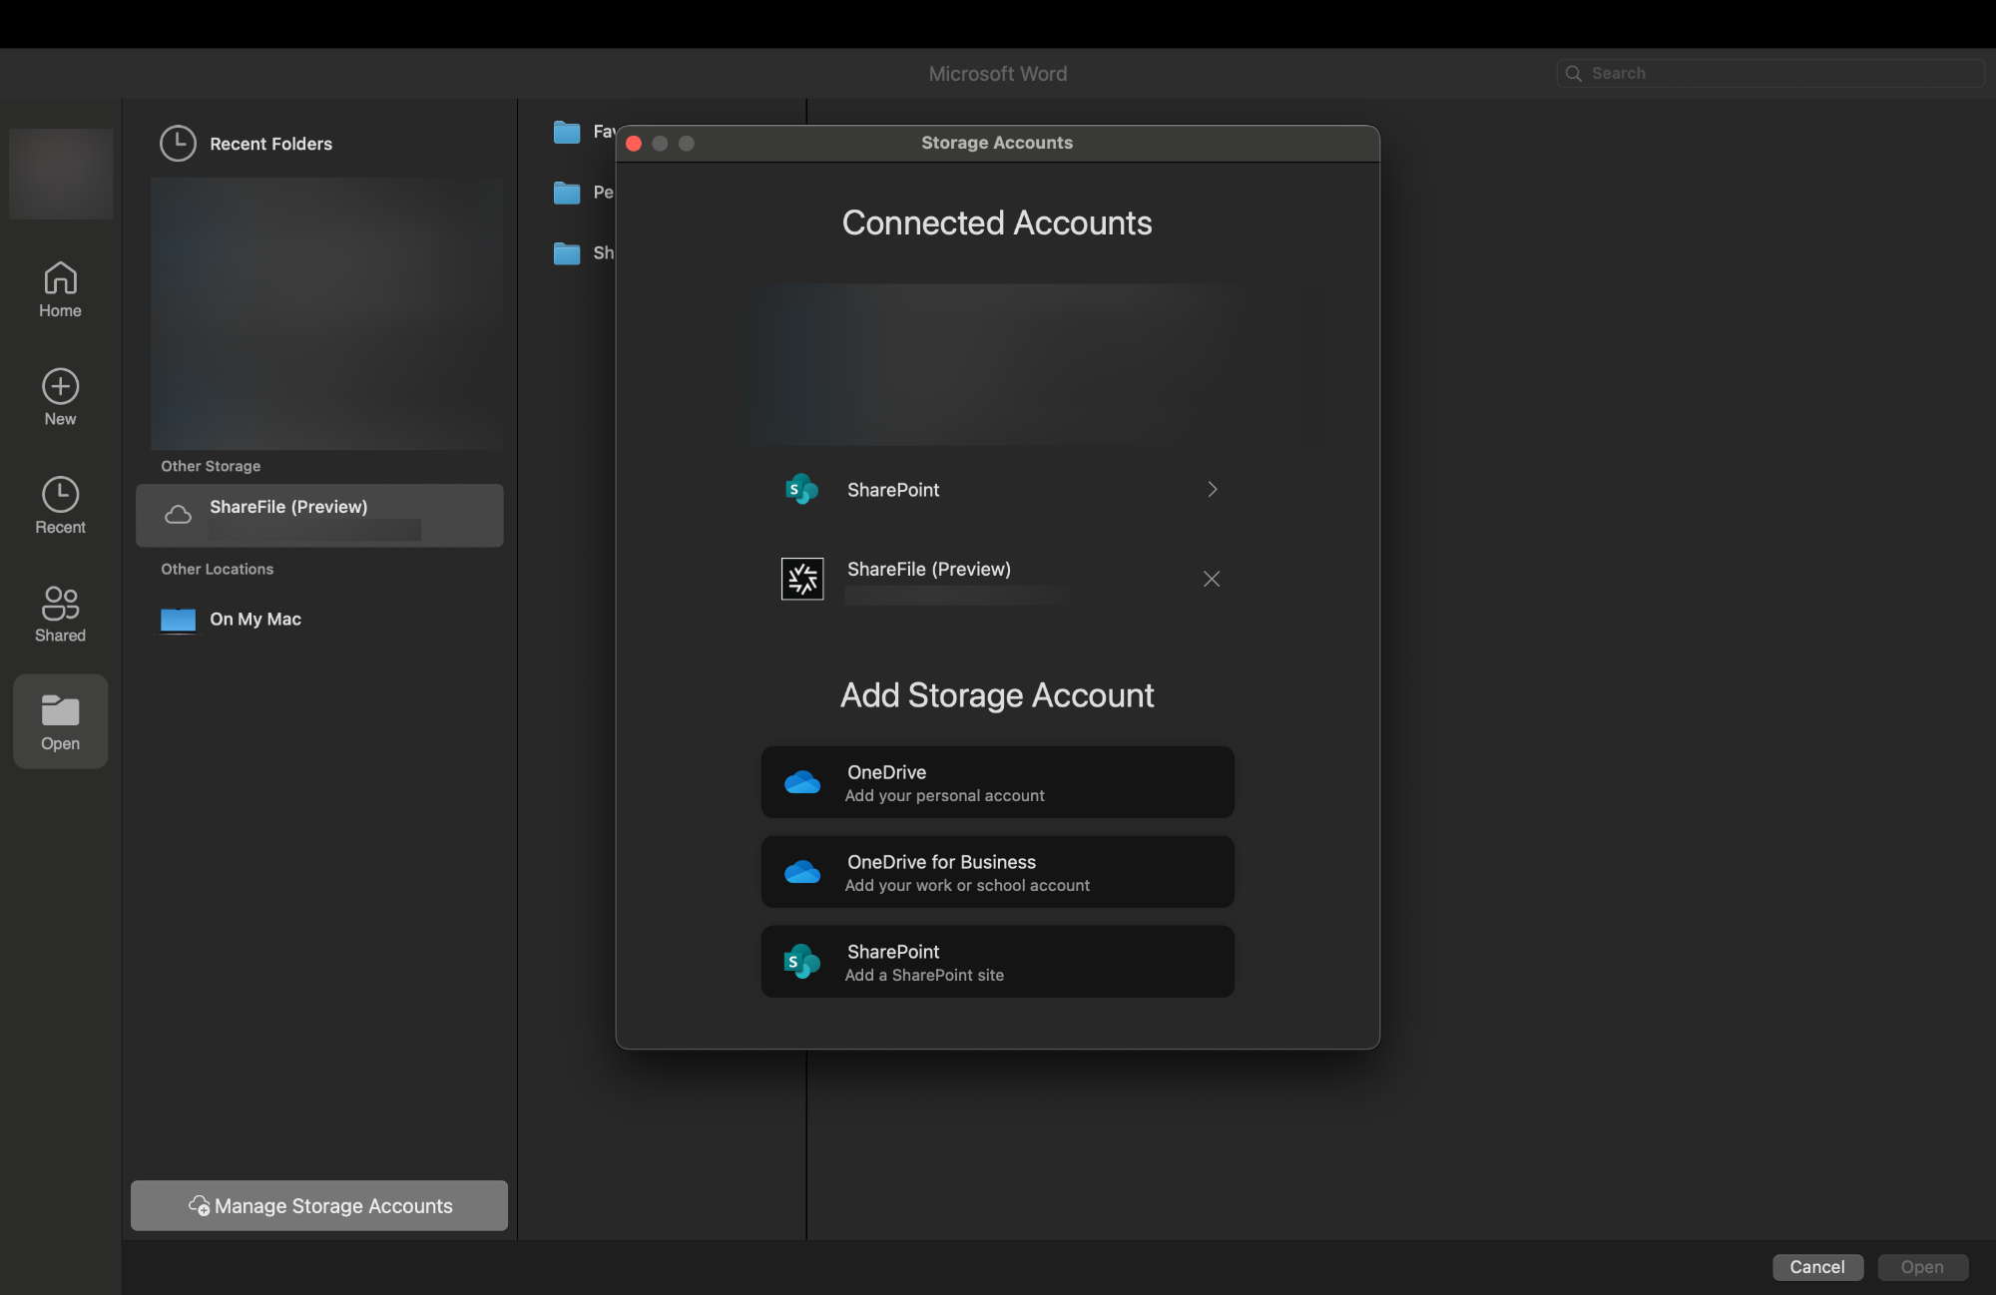The width and height of the screenshot is (1996, 1295).
Task: Select On My Mac location
Action: tap(319, 620)
